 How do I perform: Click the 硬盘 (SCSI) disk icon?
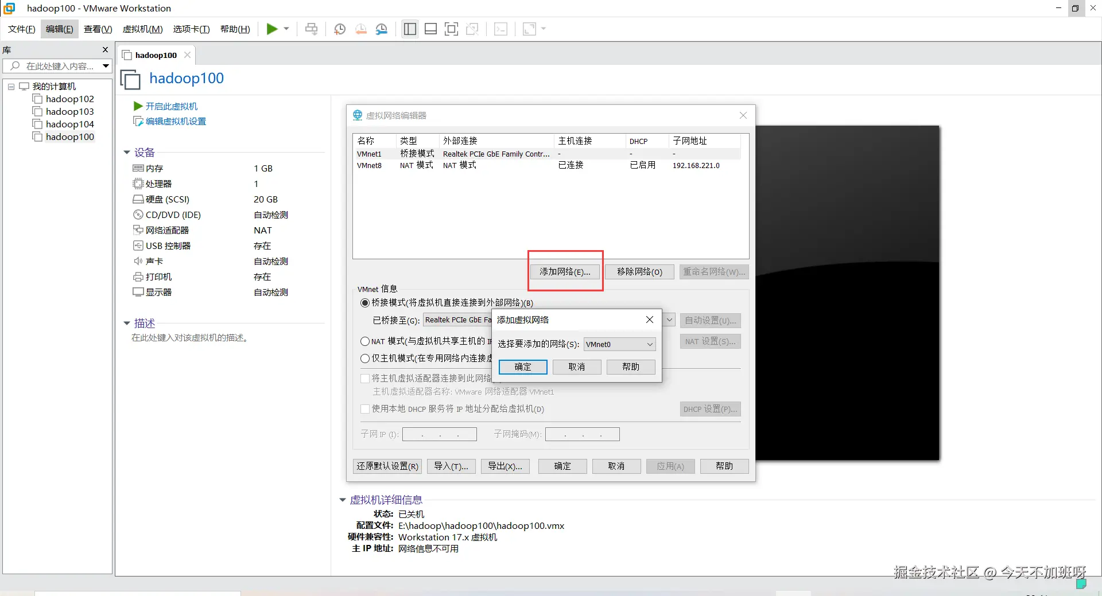click(138, 199)
